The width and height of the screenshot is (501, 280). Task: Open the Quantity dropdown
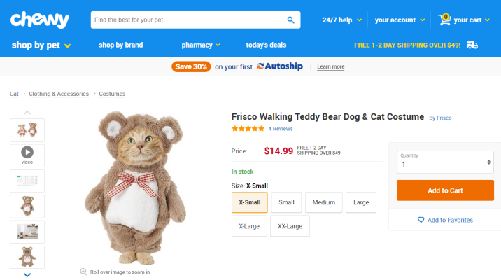(x=444, y=162)
